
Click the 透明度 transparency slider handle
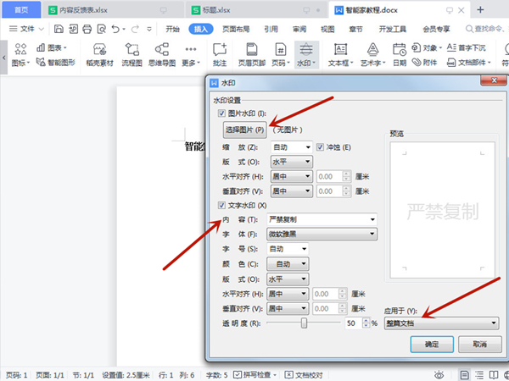click(304, 323)
